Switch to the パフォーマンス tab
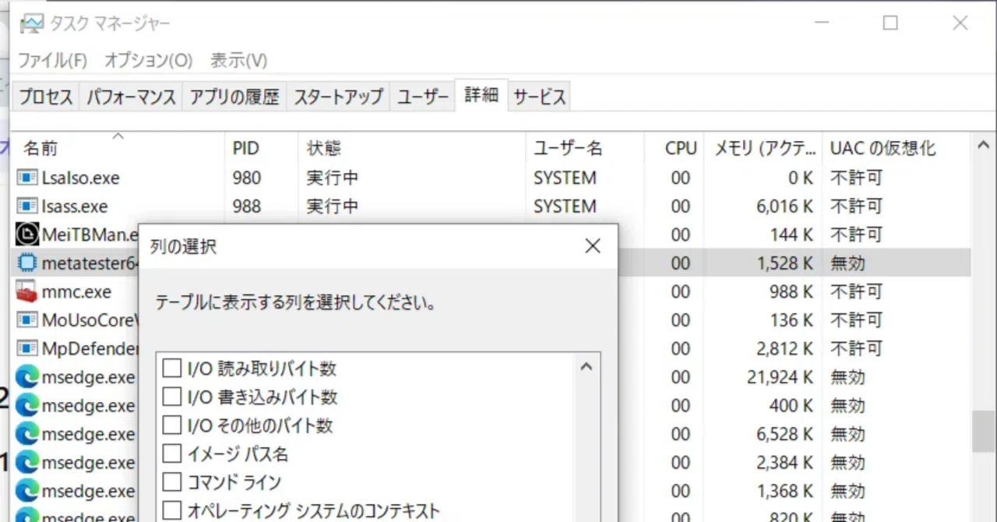Screen dimensions: 997x522 pos(131,97)
